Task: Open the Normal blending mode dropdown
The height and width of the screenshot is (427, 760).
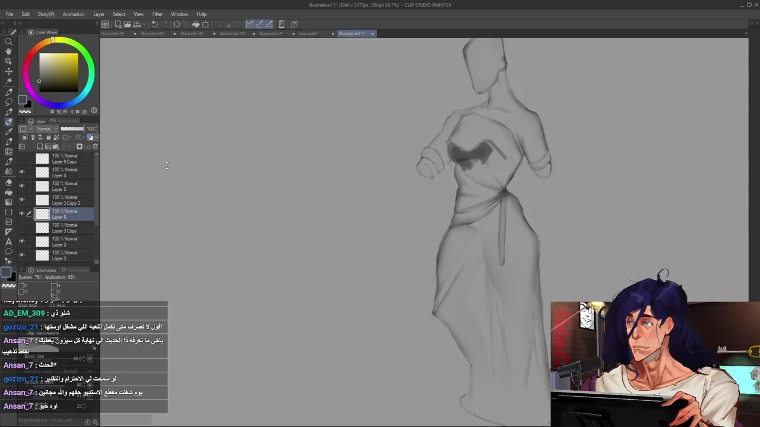Action: pos(47,129)
